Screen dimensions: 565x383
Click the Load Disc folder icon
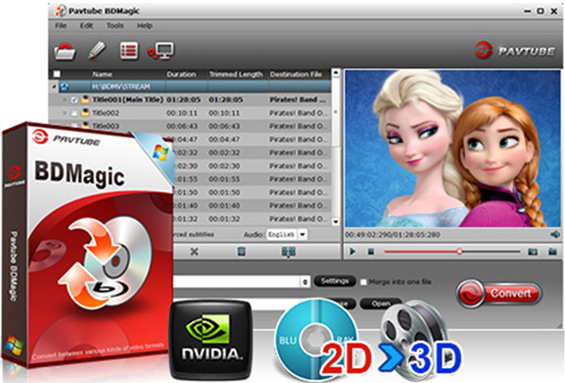[x=65, y=51]
